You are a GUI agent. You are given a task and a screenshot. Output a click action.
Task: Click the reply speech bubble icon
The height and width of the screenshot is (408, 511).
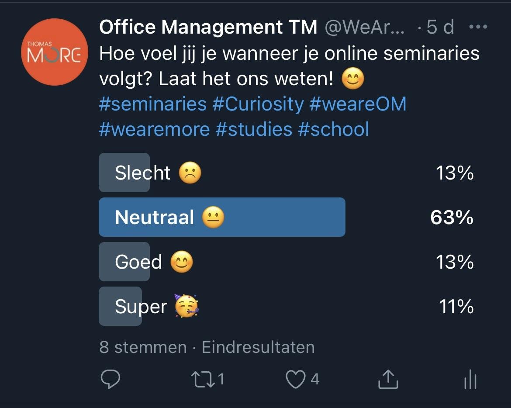110,379
